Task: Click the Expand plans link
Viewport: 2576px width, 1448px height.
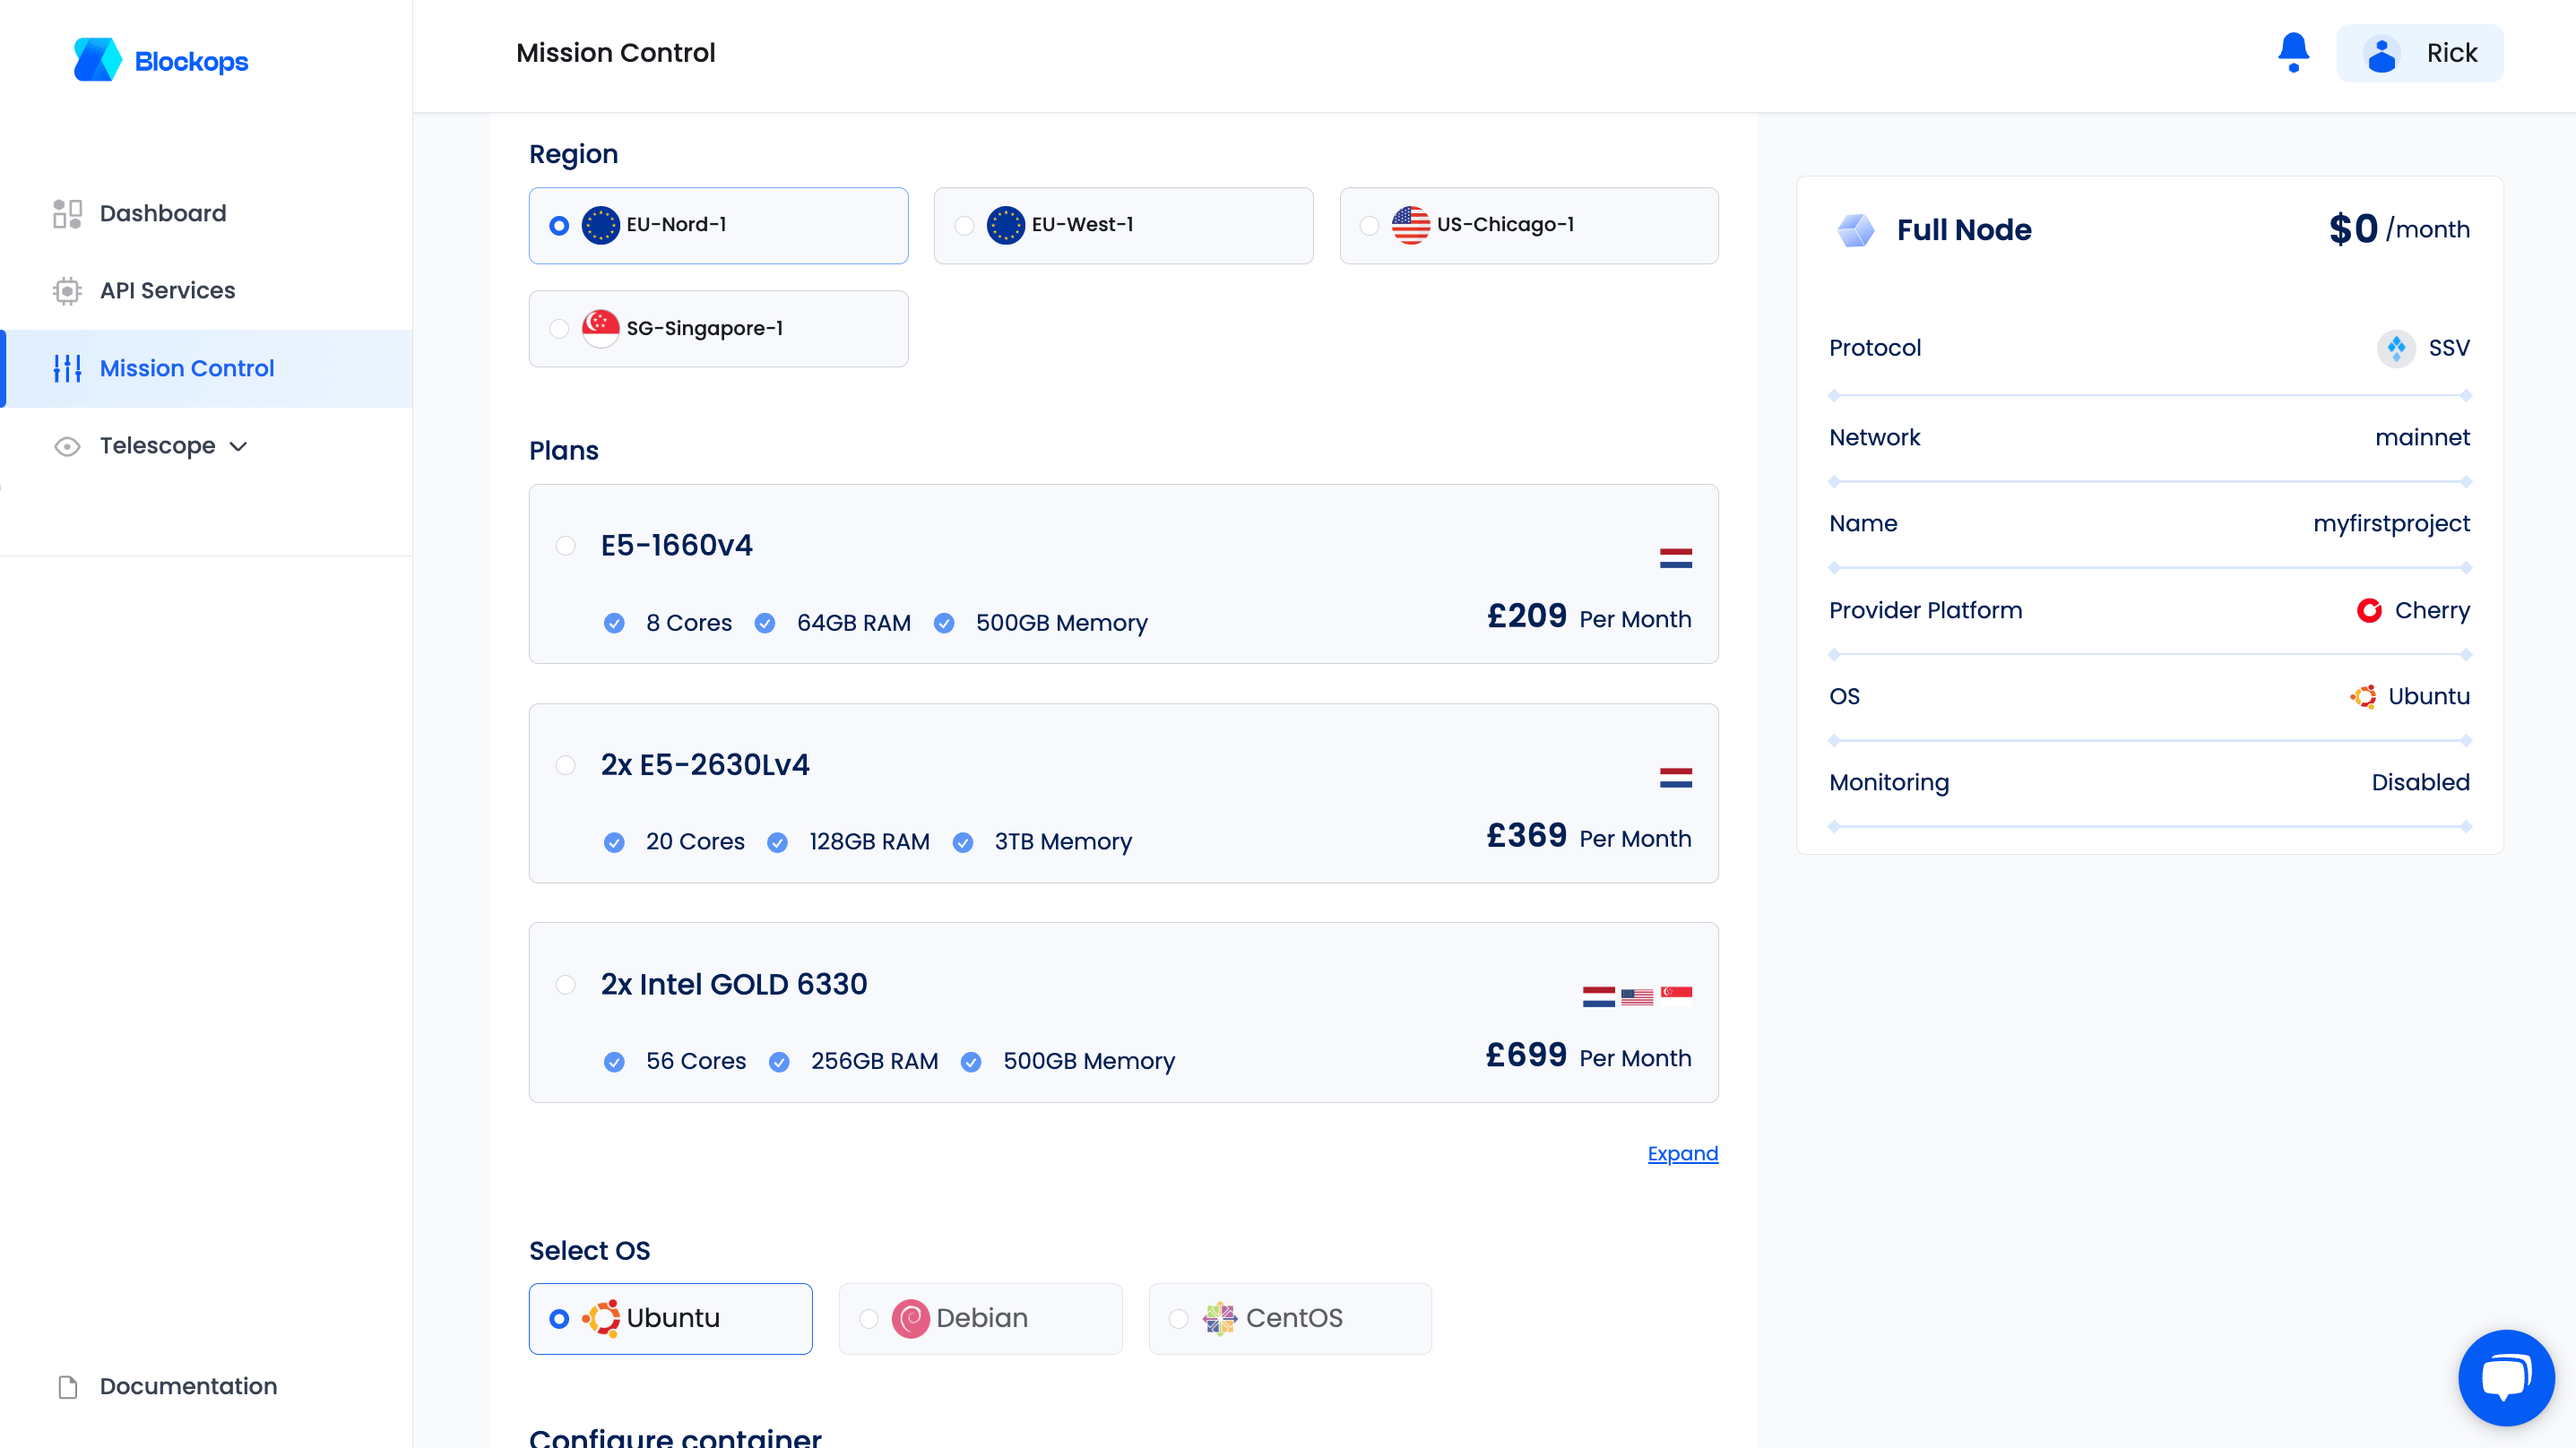Action: (1682, 1153)
